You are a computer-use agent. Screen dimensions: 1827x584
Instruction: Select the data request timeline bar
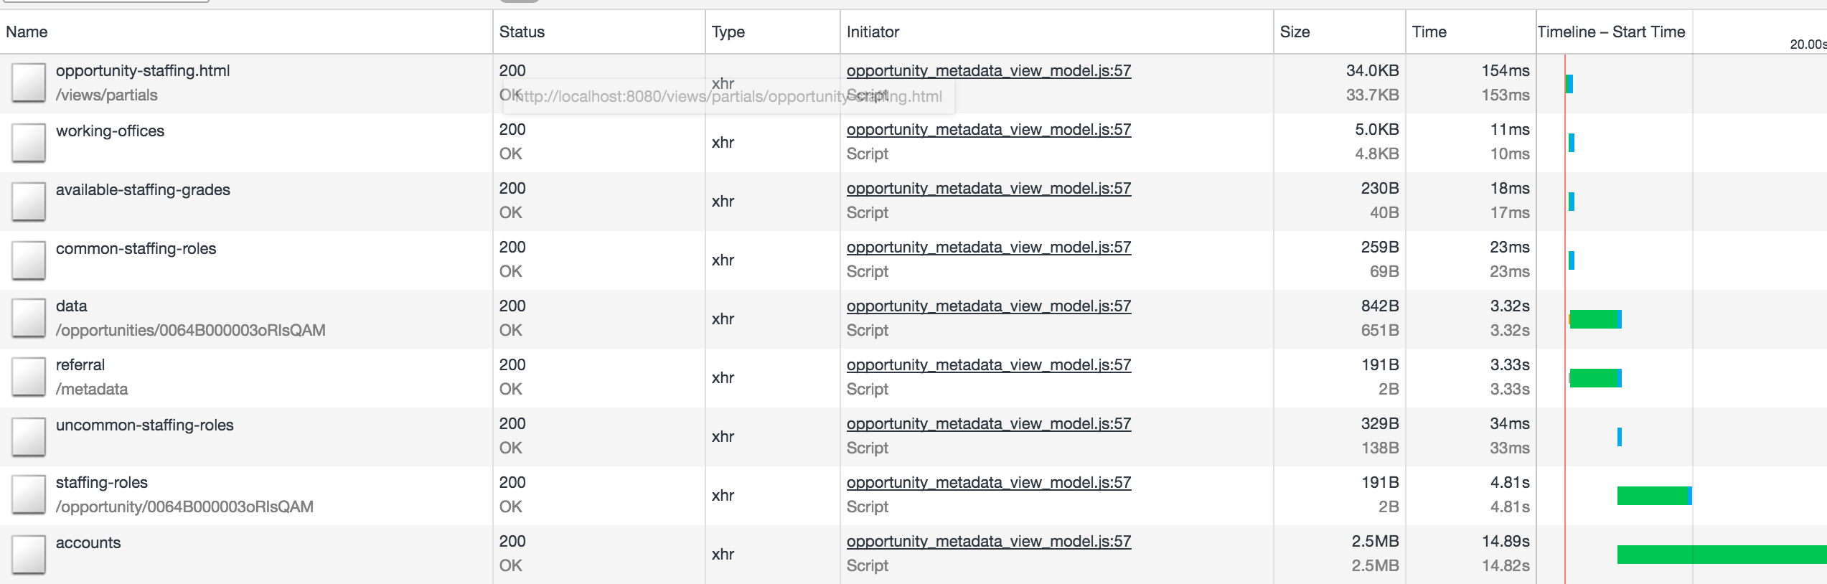(1595, 319)
